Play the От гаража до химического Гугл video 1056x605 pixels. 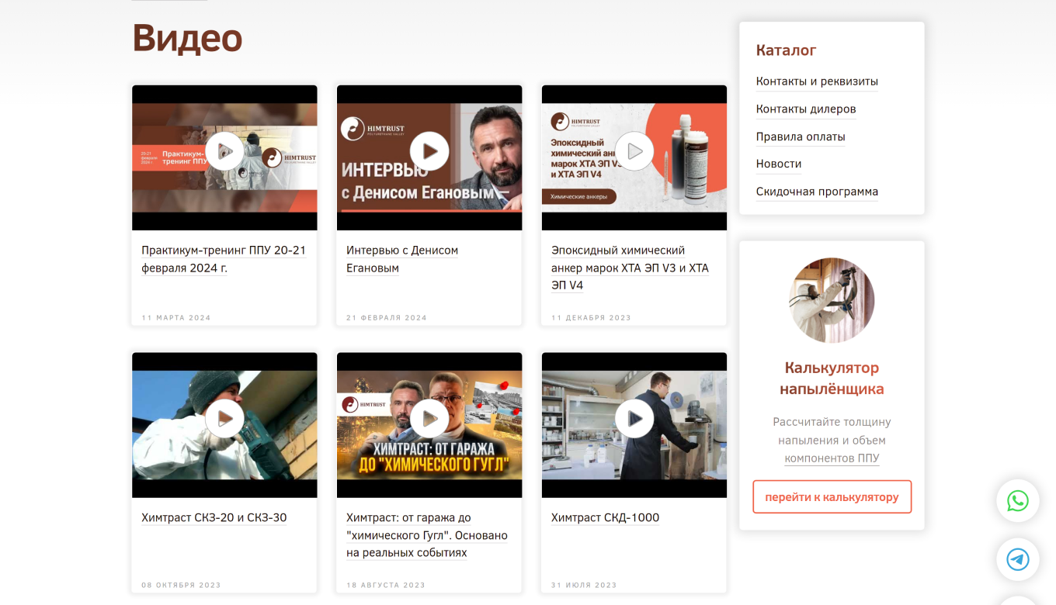click(429, 419)
